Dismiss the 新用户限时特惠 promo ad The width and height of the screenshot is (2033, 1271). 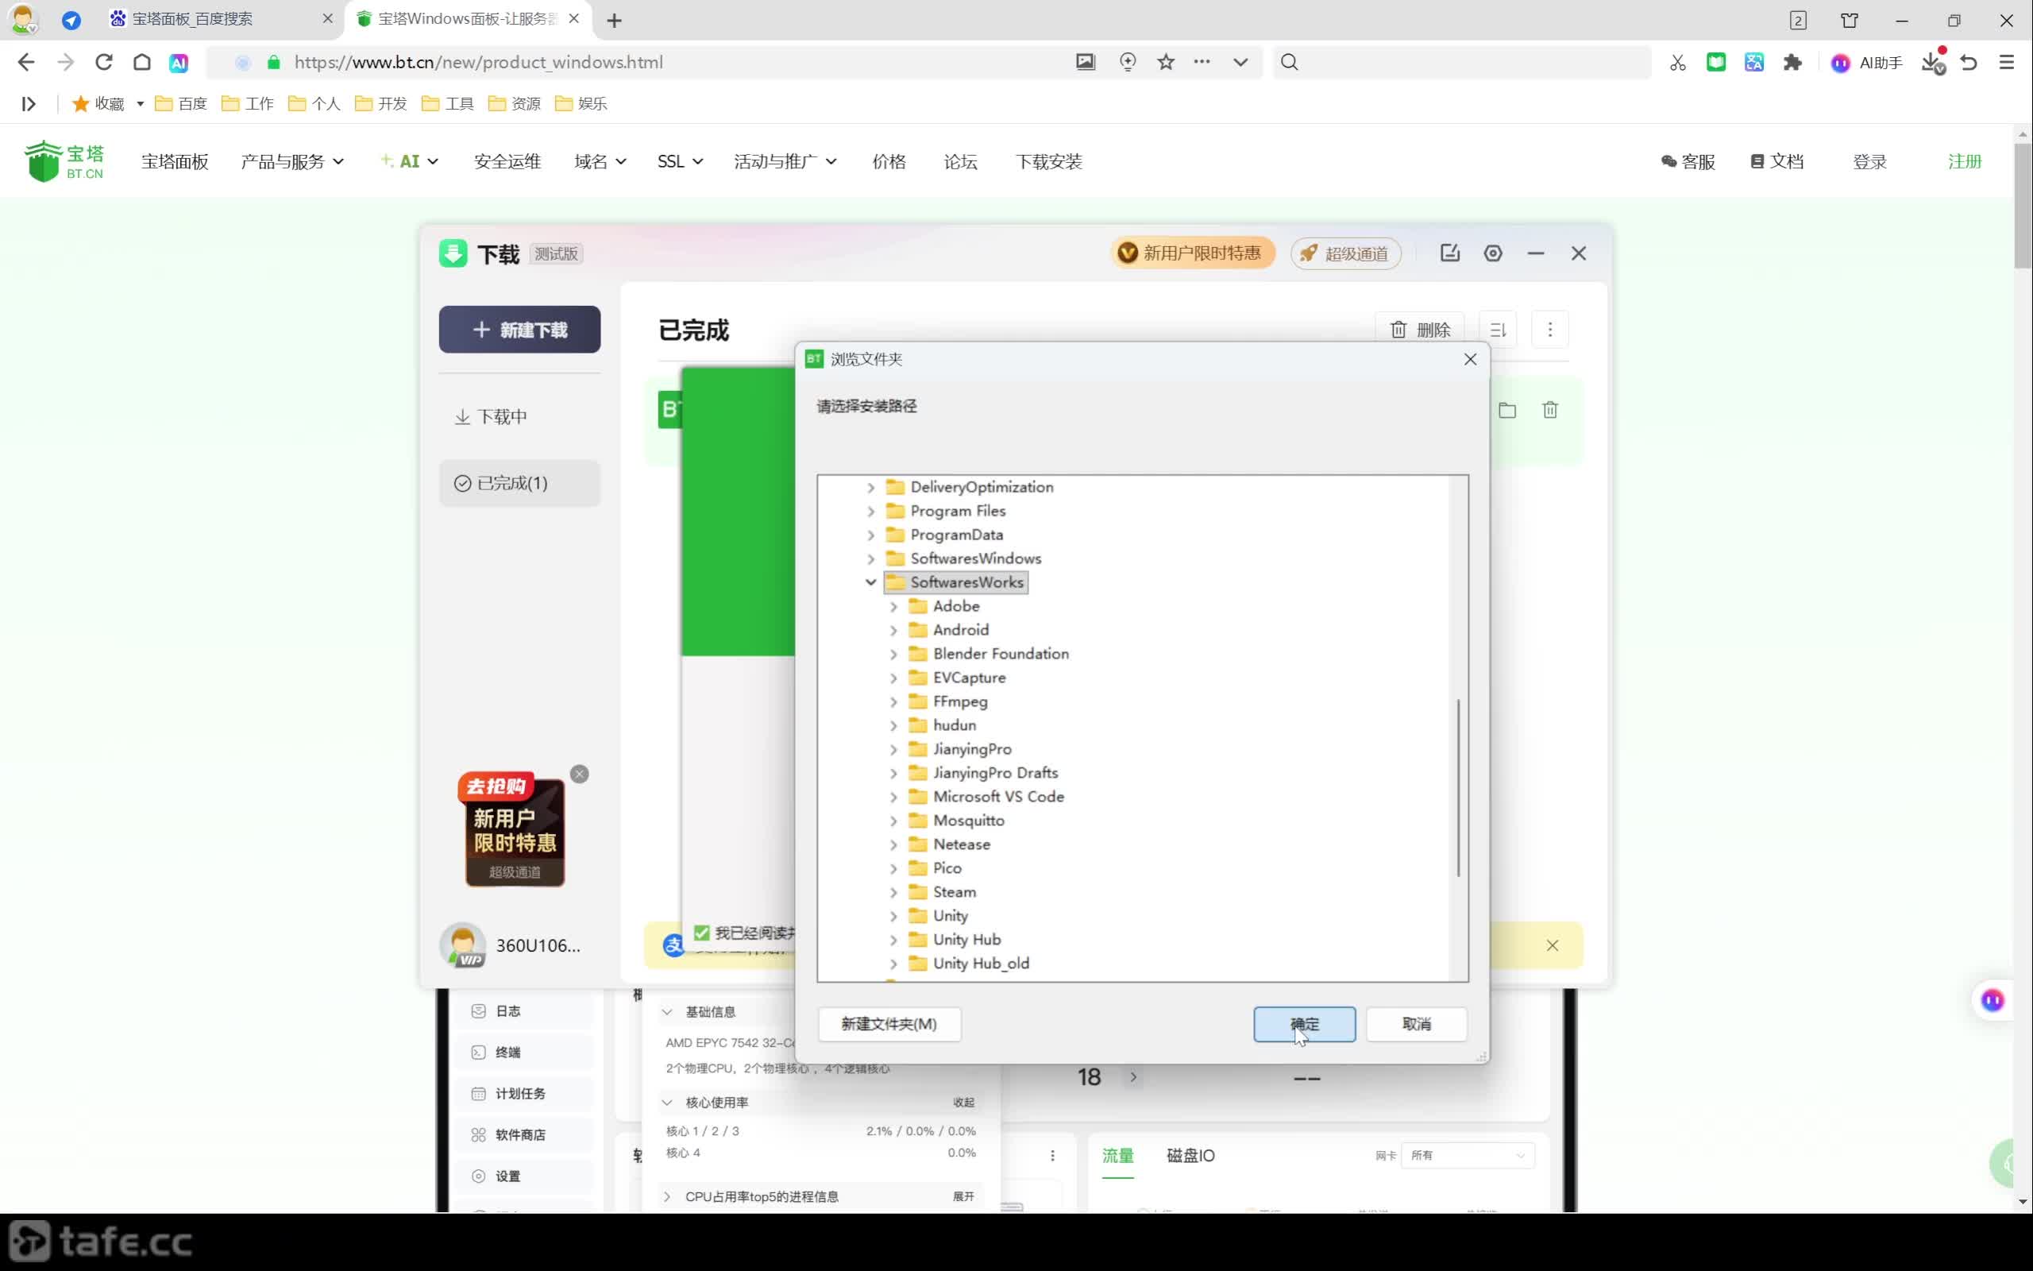tap(580, 775)
